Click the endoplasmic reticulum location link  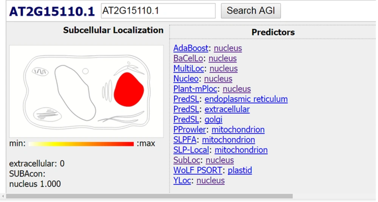[x=246, y=99]
